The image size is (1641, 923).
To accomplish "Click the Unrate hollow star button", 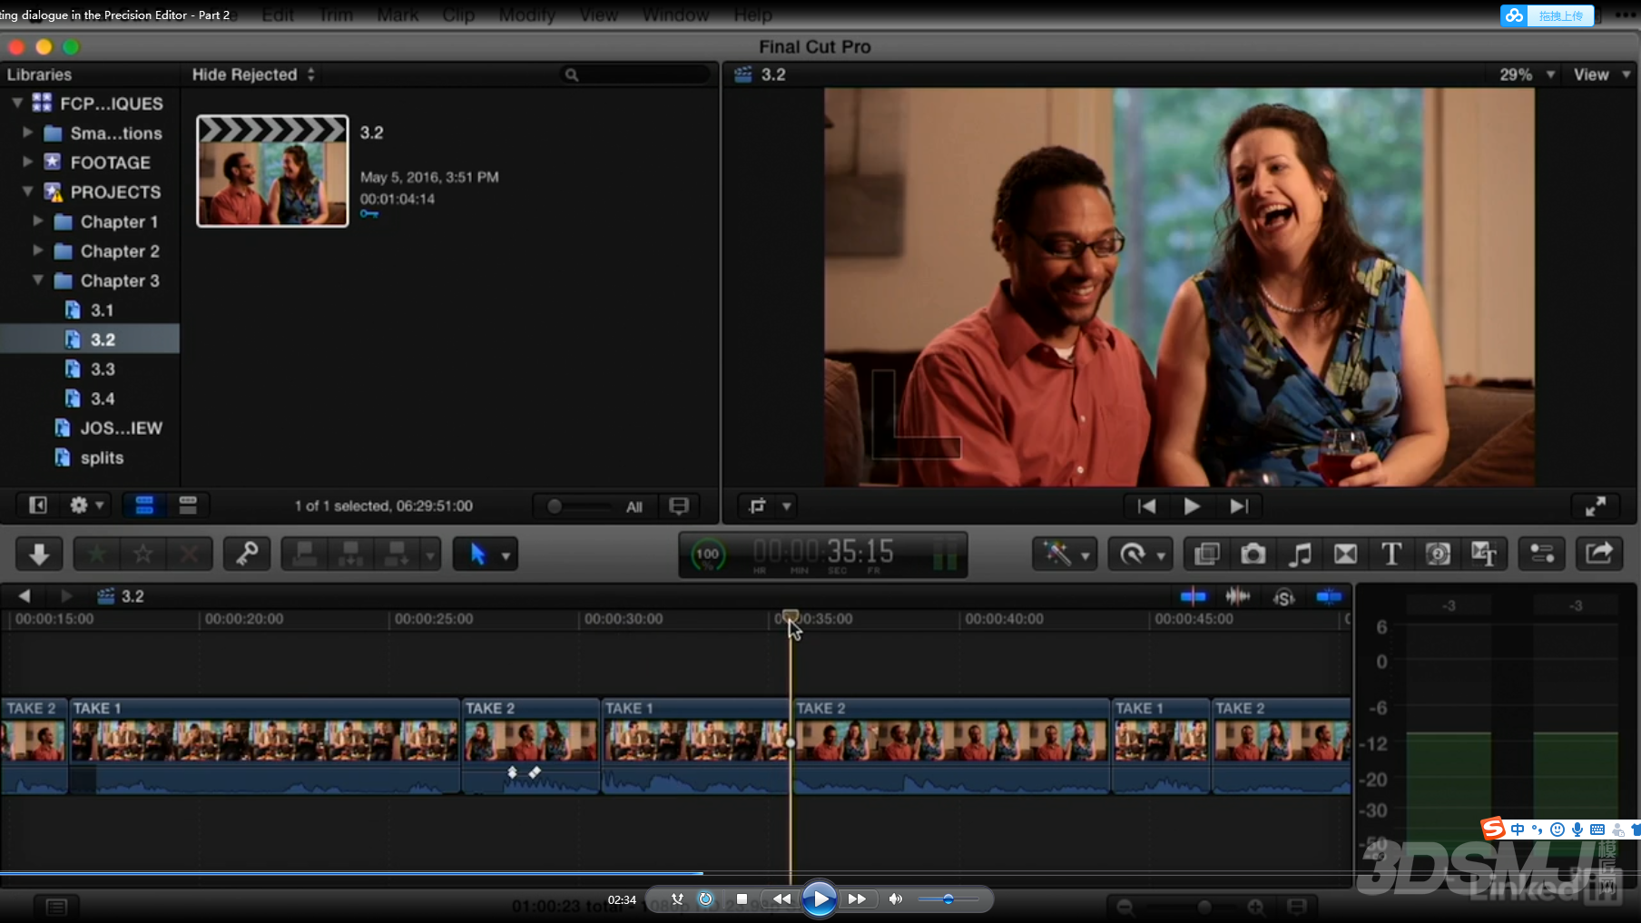I will tap(142, 554).
